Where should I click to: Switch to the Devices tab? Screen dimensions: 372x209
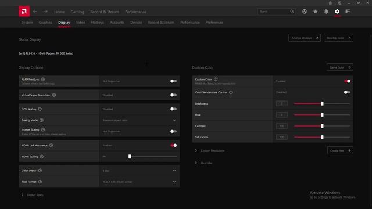point(136,23)
